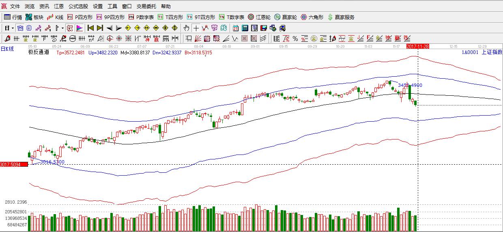Toggle the highlighted colored flag chart button
Screen dimensions: 503x232
80,28
